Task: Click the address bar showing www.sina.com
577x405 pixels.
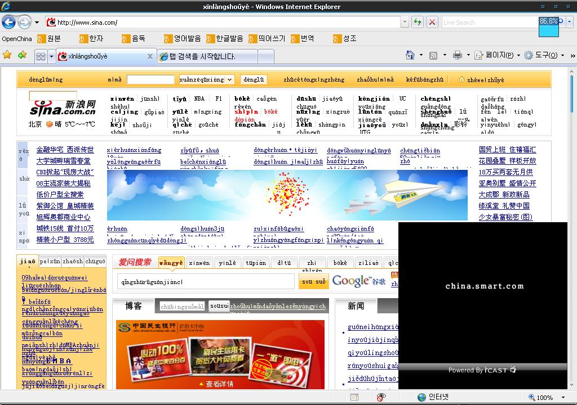Action: (223, 22)
